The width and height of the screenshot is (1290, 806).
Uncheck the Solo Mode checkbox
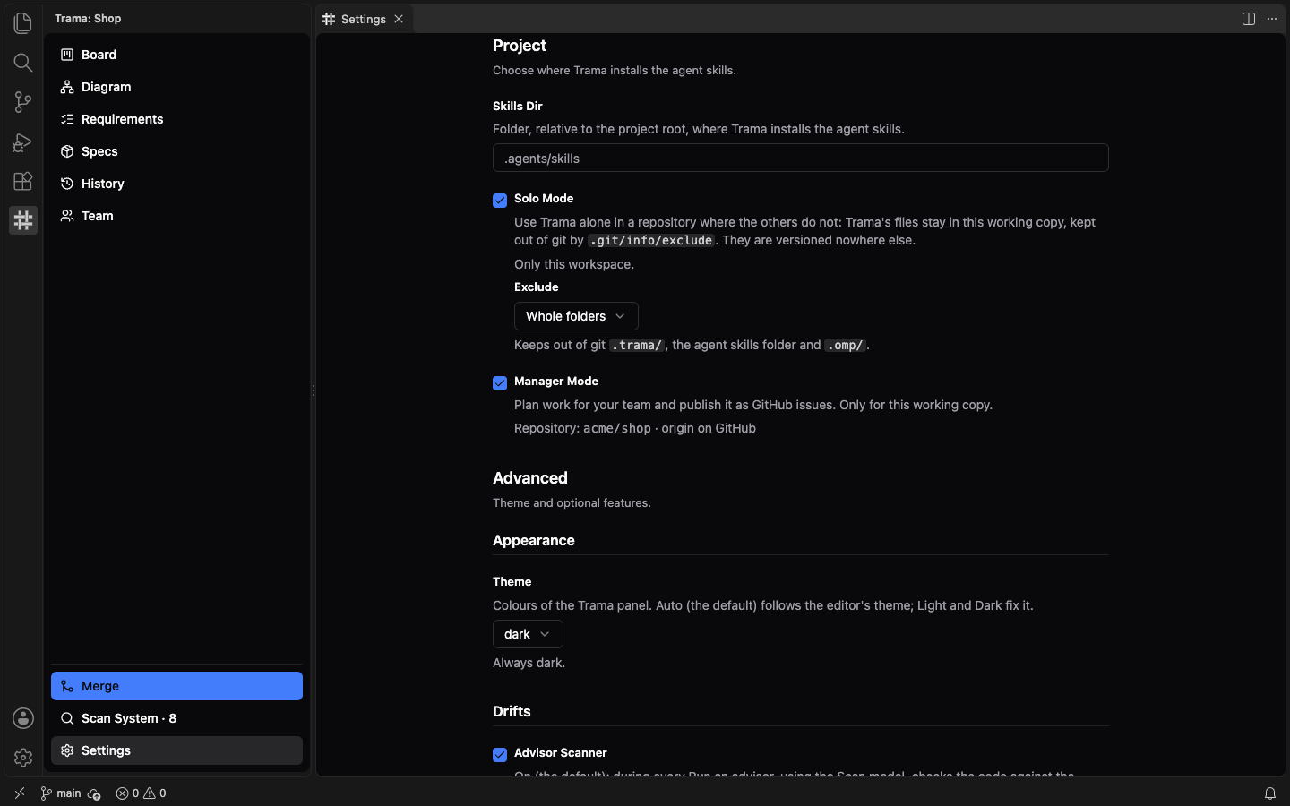(x=500, y=201)
